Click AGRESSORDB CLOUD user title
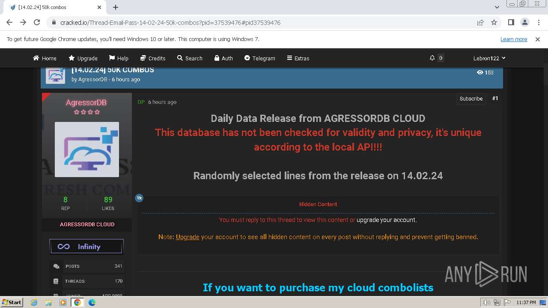This screenshot has height=308, width=548. (x=87, y=224)
